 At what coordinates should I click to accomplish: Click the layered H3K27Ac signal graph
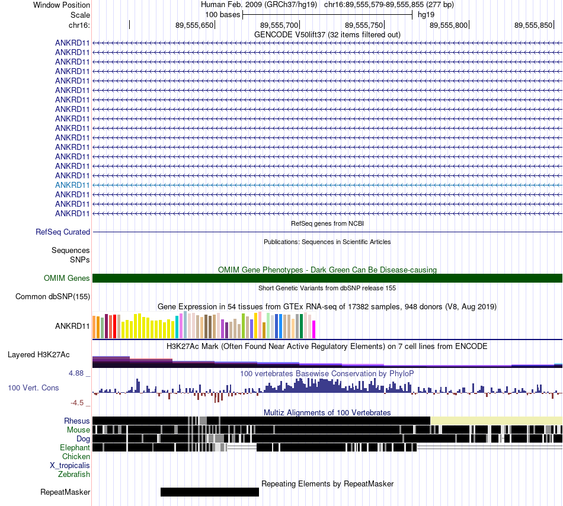point(327,362)
